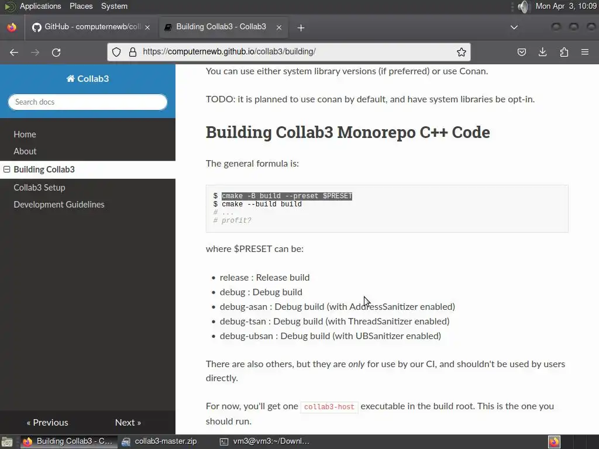The width and height of the screenshot is (599, 449).
Task: Click the 'debug-ubsan' list item
Action: (x=331, y=336)
